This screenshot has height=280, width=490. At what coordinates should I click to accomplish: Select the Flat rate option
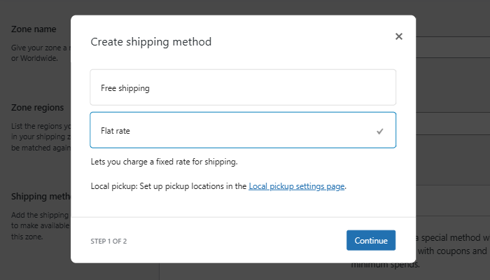pos(243,130)
